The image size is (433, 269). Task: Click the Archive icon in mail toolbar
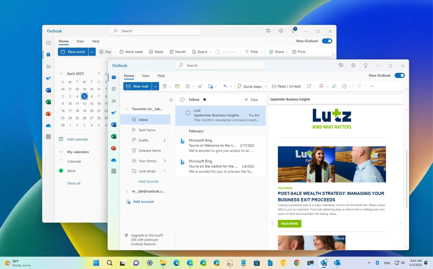coord(177,86)
